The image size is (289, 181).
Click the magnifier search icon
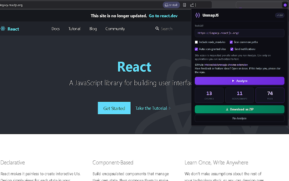click(x=157, y=29)
